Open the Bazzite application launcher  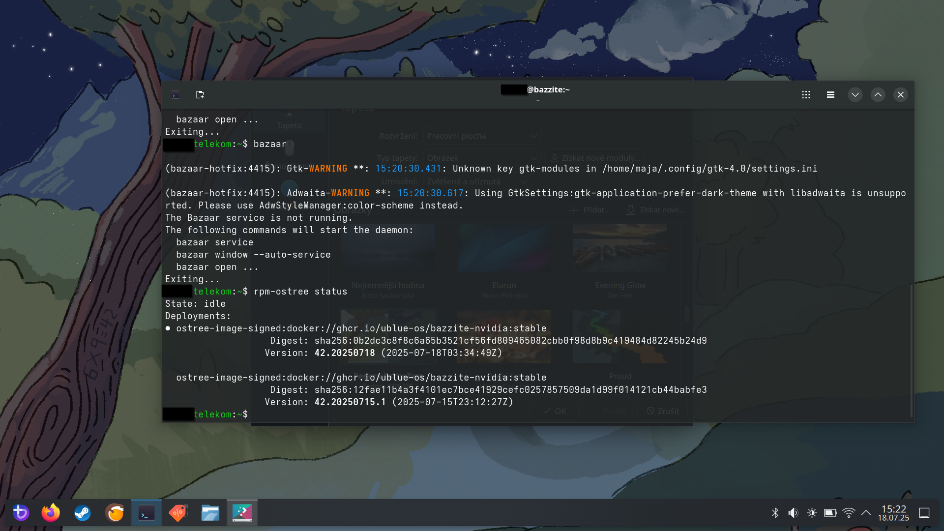coord(21,513)
